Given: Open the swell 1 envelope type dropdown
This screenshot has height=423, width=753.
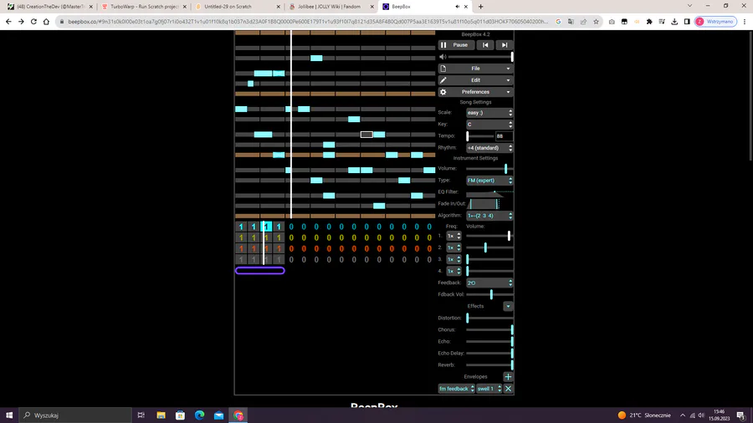Looking at the screenshot, I should pyautogui.click(x=489, y=389).
